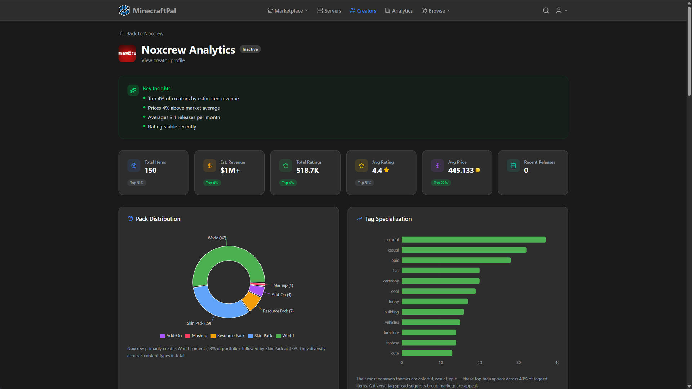Click the Tag Specialization trend icon
Viewport: 692px width, 389px height.
[x=359, y=218]
